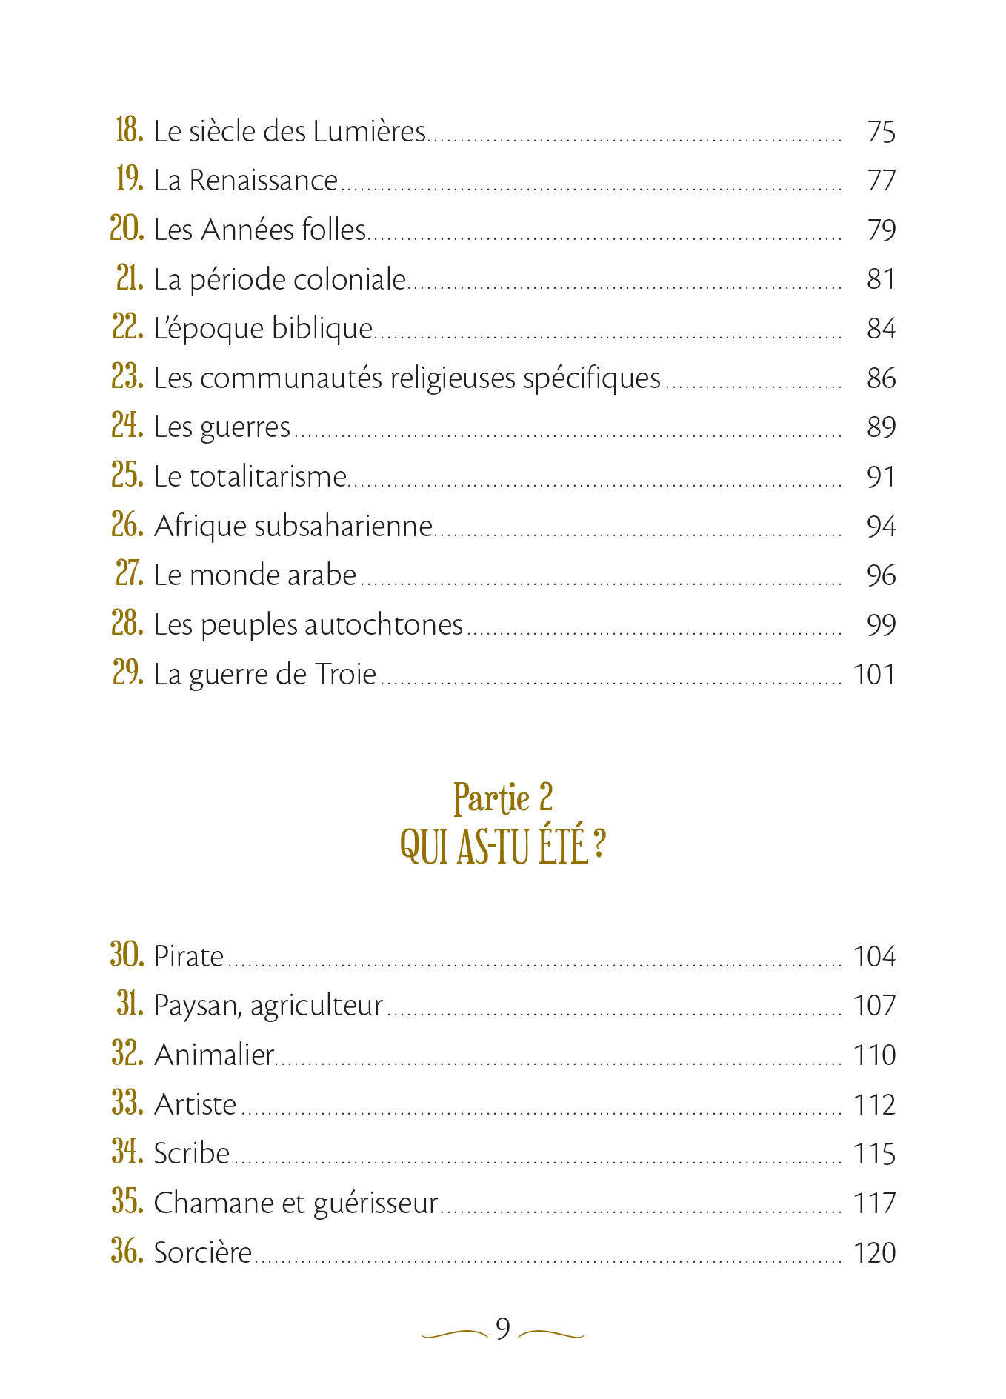The width and height of the screenshot is (1006, 1399).
Task: Select the 'Afrique subsaharienne' entry
Action: point(293,527)
